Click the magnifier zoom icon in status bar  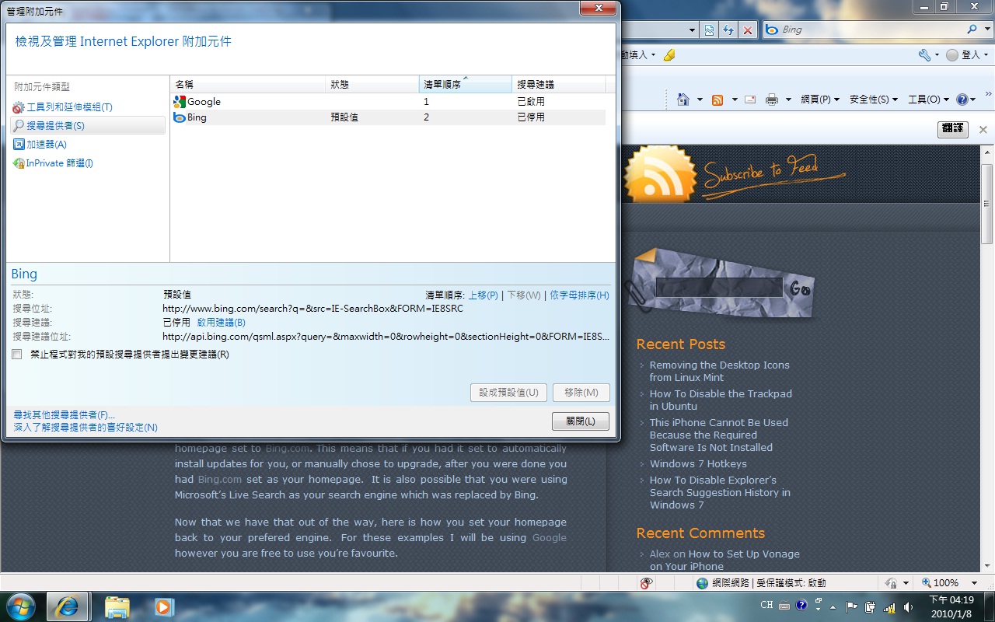tap(927, 583)
